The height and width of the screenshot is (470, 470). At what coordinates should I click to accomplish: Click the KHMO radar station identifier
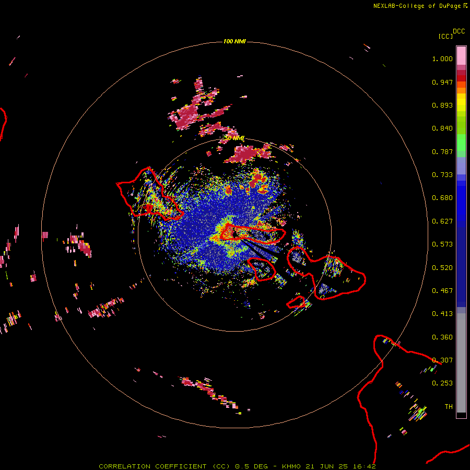(x=291, y=466)
